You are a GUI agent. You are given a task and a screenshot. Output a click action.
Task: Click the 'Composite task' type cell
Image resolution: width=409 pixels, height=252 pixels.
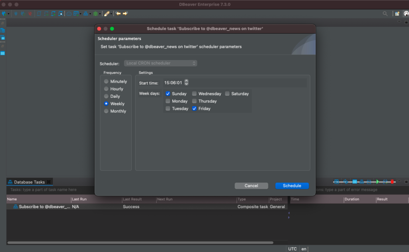click(x=252, y=206)
